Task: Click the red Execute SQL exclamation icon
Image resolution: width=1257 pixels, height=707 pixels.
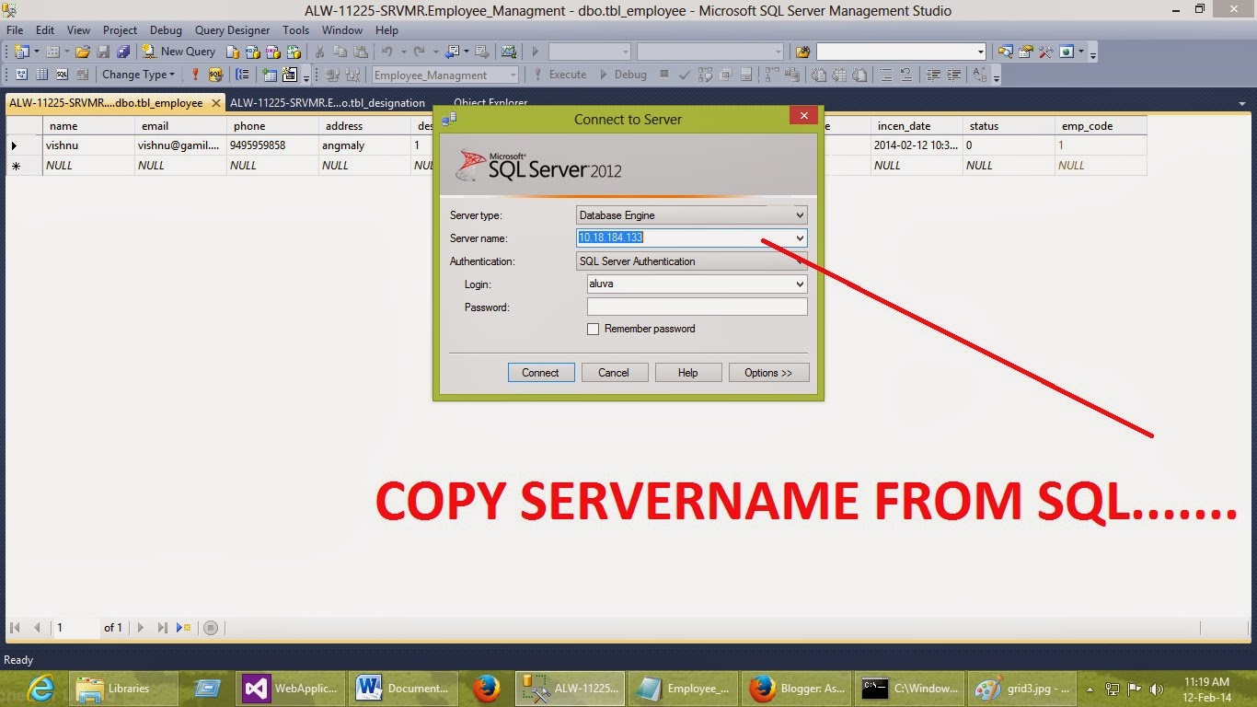Action: 195,75
